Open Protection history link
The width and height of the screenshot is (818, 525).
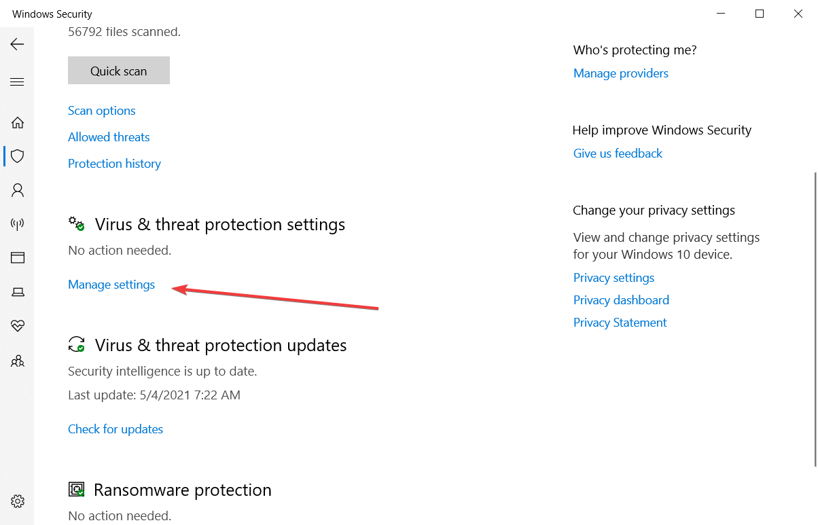[x=114, y=164]
